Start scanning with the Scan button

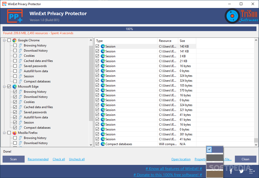click(x=14, y=159)
